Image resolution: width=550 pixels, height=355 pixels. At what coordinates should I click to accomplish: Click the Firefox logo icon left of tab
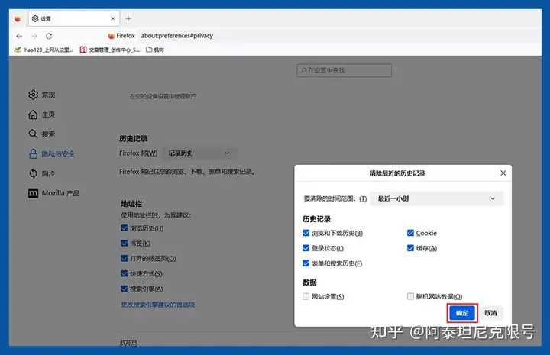pos(18,19)
